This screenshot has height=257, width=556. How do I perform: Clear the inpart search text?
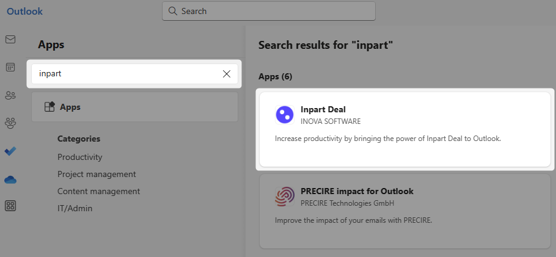pyautogui.click(x=227, y=74)
